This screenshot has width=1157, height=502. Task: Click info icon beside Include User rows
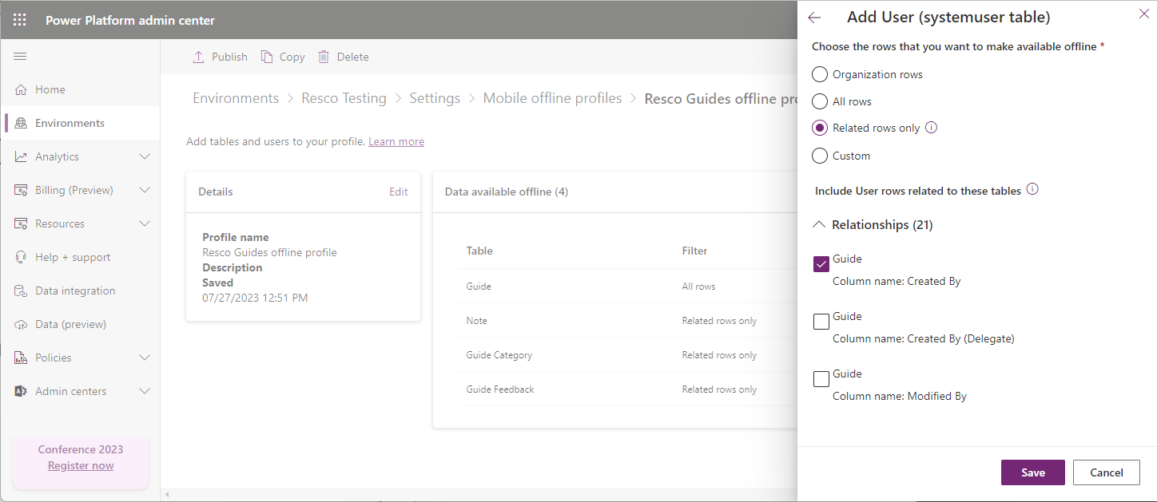1032,190
